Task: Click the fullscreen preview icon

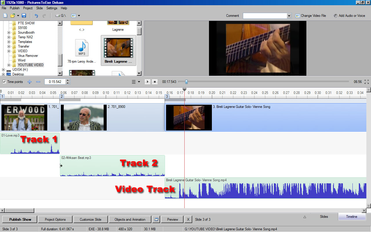Action: tap(367, 82)
